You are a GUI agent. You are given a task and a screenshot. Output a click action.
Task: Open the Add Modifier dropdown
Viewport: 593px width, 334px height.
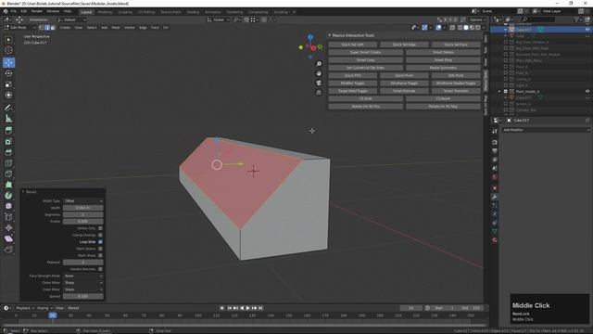pyautogui.click(x=546, y=130)
